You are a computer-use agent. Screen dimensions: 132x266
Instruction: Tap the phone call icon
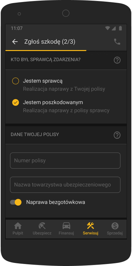coord(117,42)
